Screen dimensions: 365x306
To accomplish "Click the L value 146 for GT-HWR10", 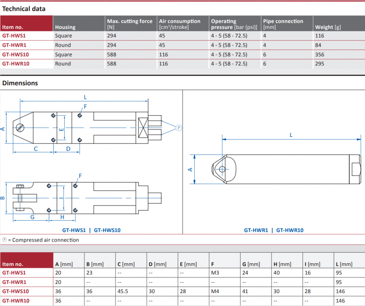I will [341, 301].
